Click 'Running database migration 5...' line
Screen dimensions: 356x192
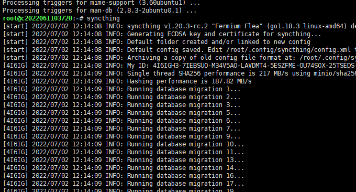(x=121, y=113)
